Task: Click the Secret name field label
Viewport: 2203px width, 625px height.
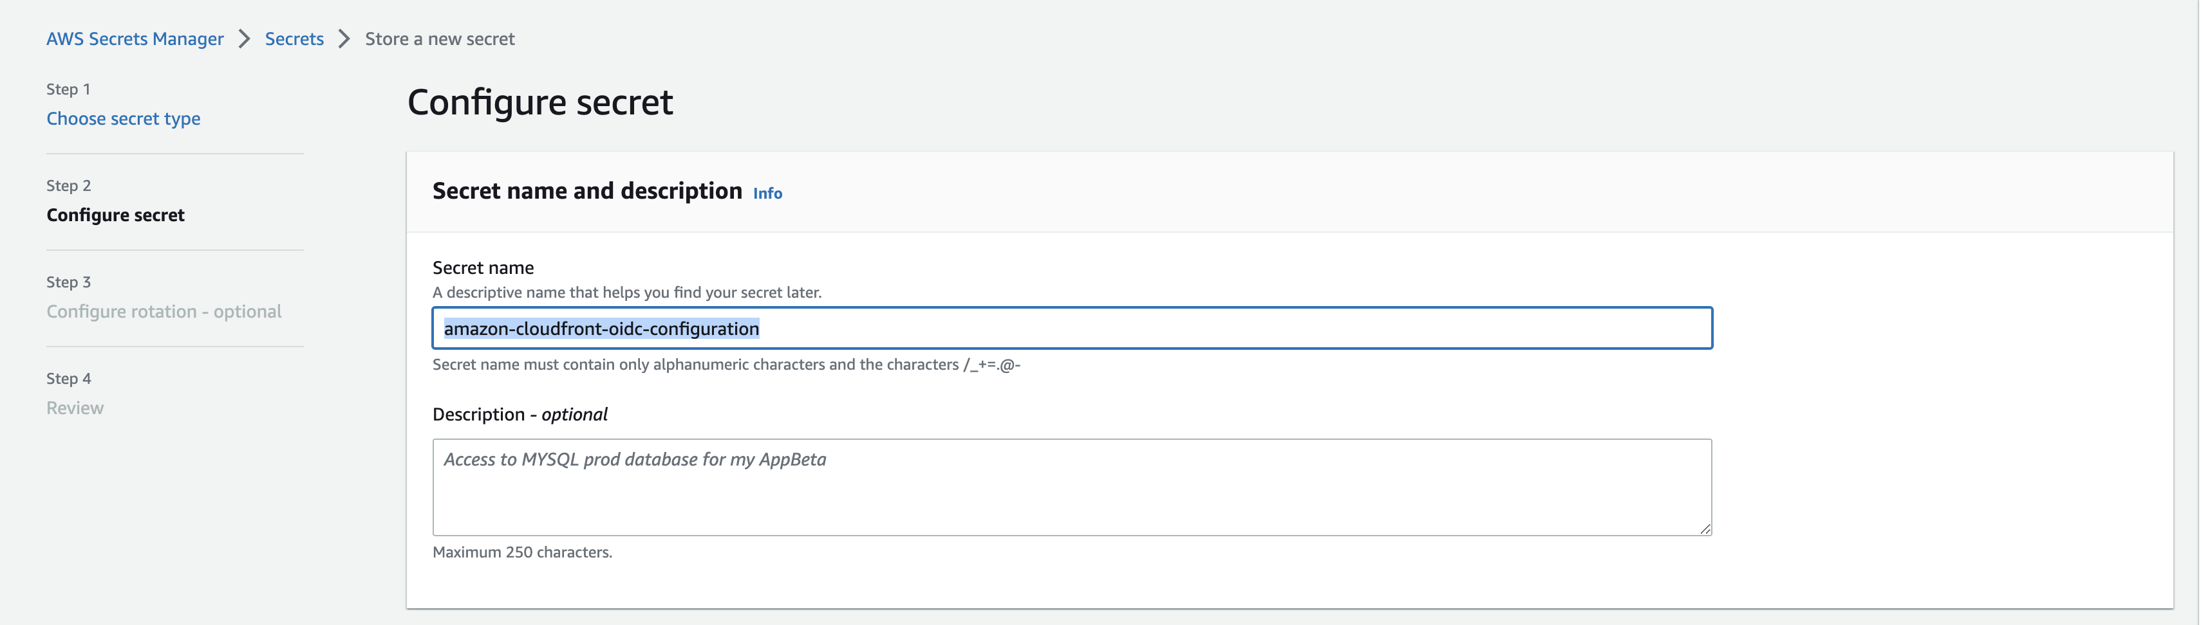Action: [x=483, y=267]
